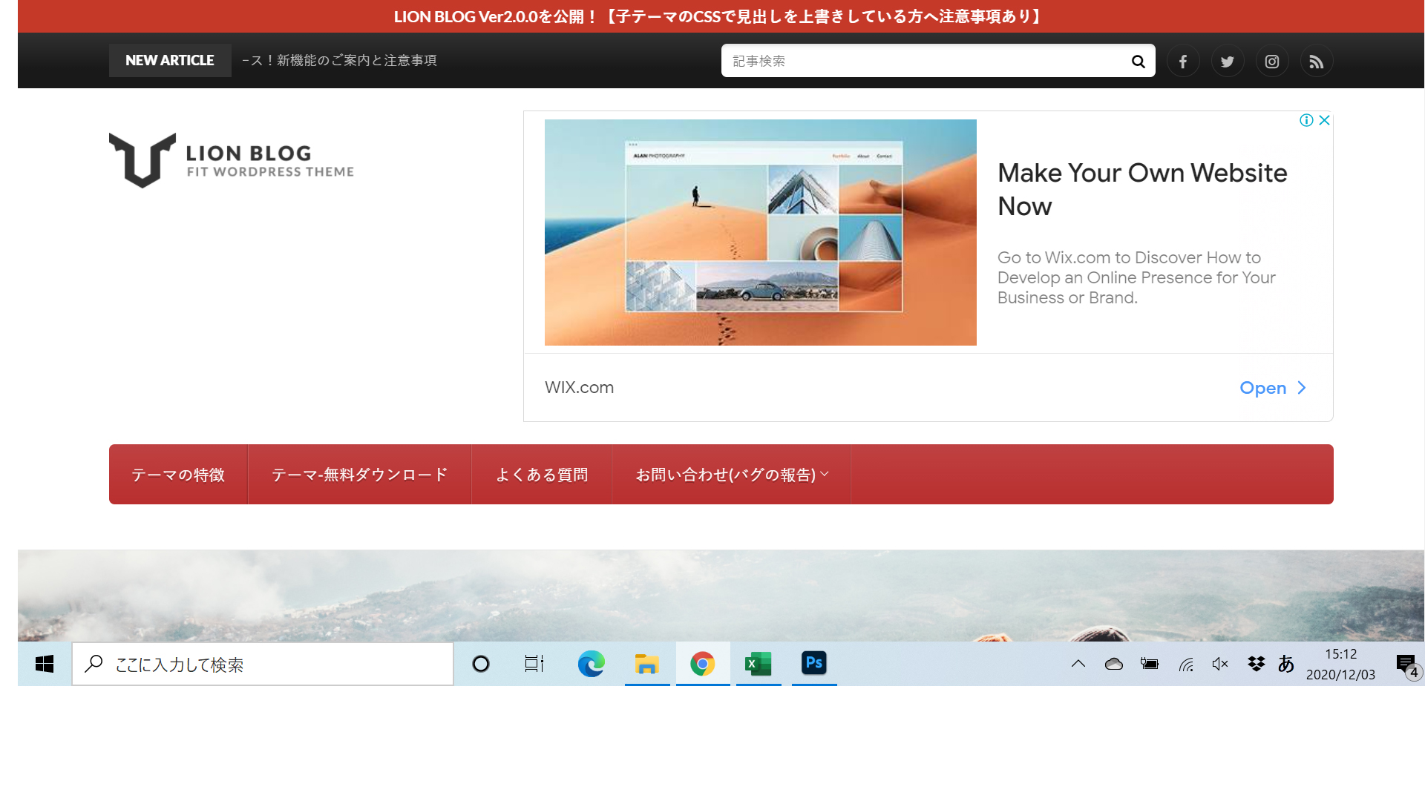This screenshot has height=801, width=1425.
Task: Expand the お問い合わせ(バグの報告) menu
Action: click(731, 475)
